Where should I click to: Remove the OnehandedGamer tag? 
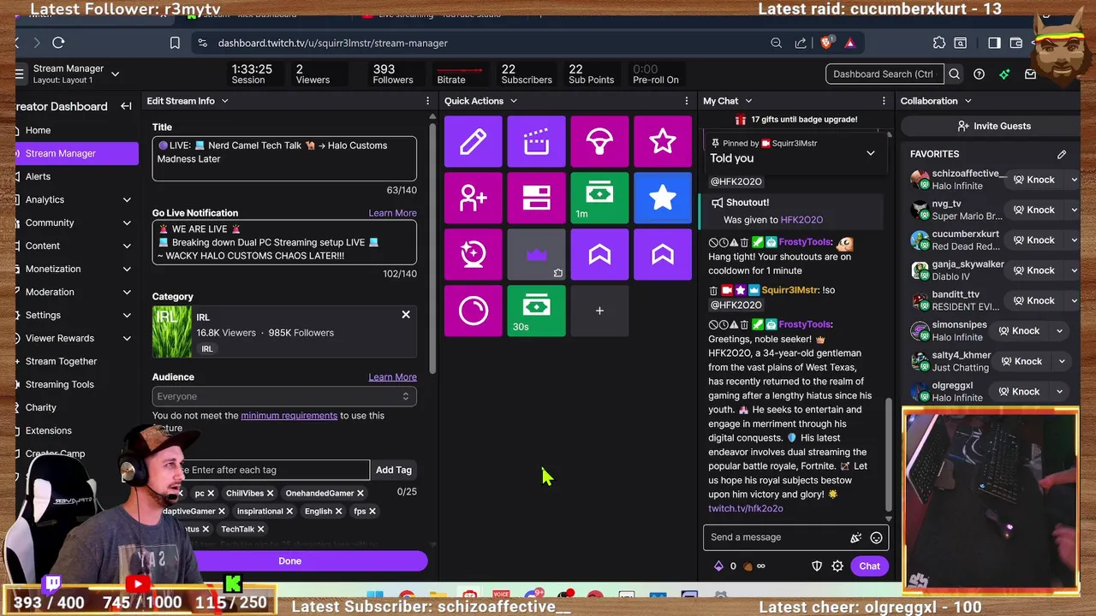tap(360, 493)
